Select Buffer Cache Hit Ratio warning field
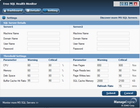 (x=33, y=81)
